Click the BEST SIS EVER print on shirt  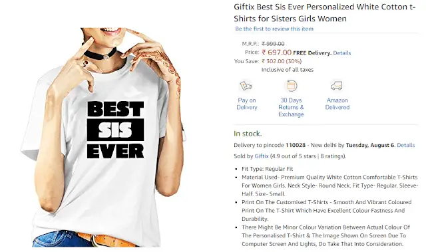point(115,130)
